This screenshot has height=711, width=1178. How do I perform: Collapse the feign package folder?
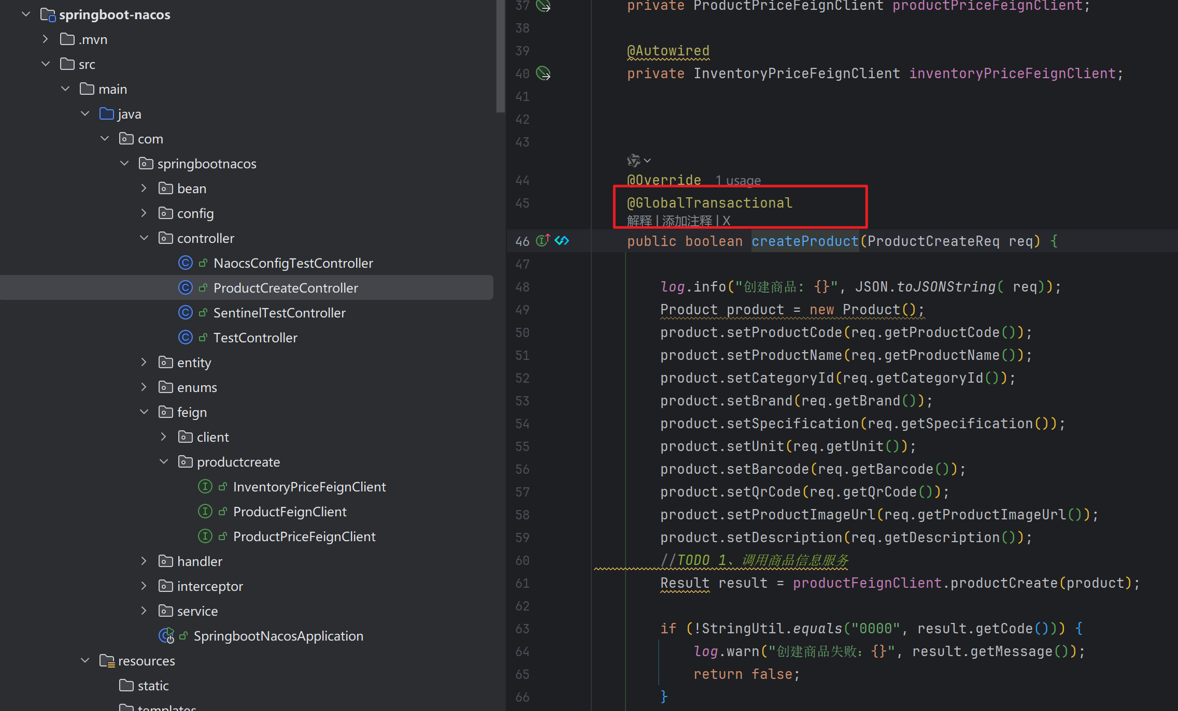tap(144, 412)
